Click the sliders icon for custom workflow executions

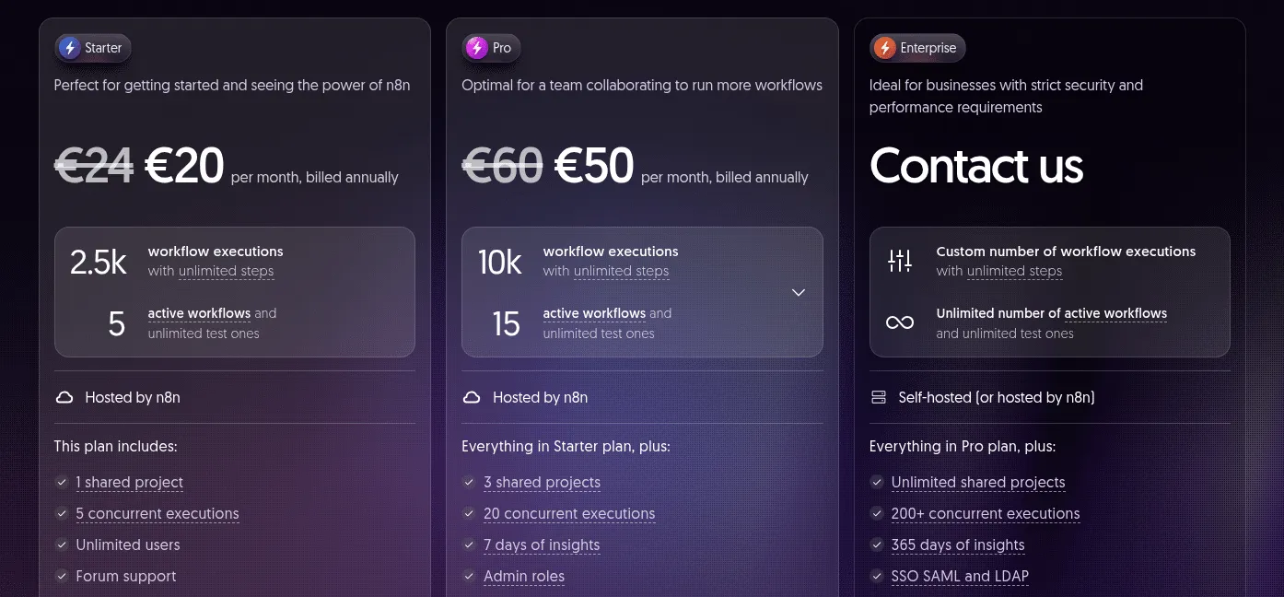[900, 261]
